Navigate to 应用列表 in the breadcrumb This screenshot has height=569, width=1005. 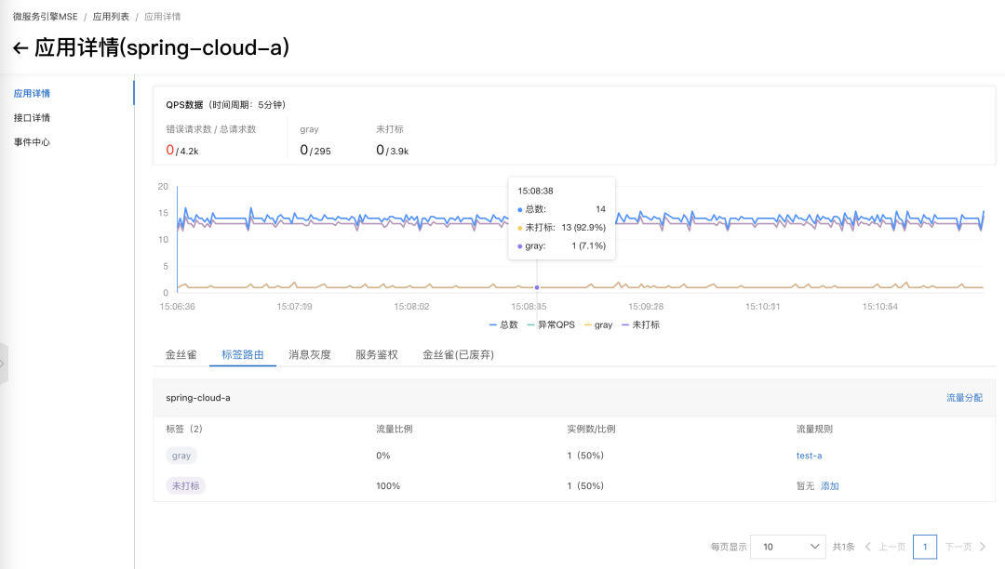pyautogui.click(x=111, y=17)
